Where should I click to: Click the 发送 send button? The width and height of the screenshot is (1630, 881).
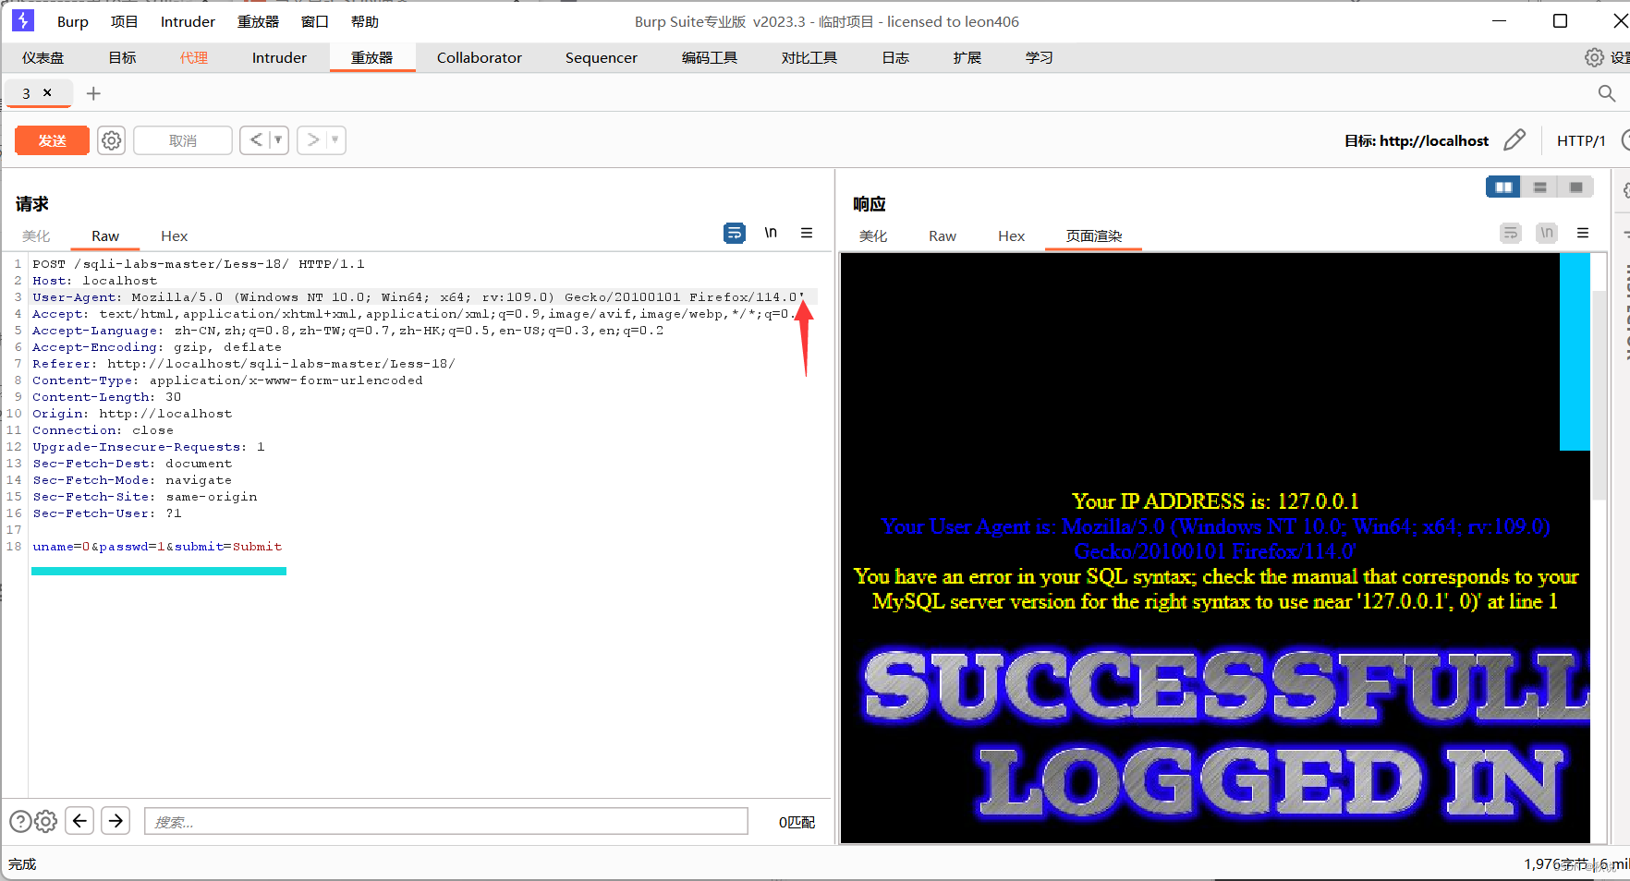point(52,140)
